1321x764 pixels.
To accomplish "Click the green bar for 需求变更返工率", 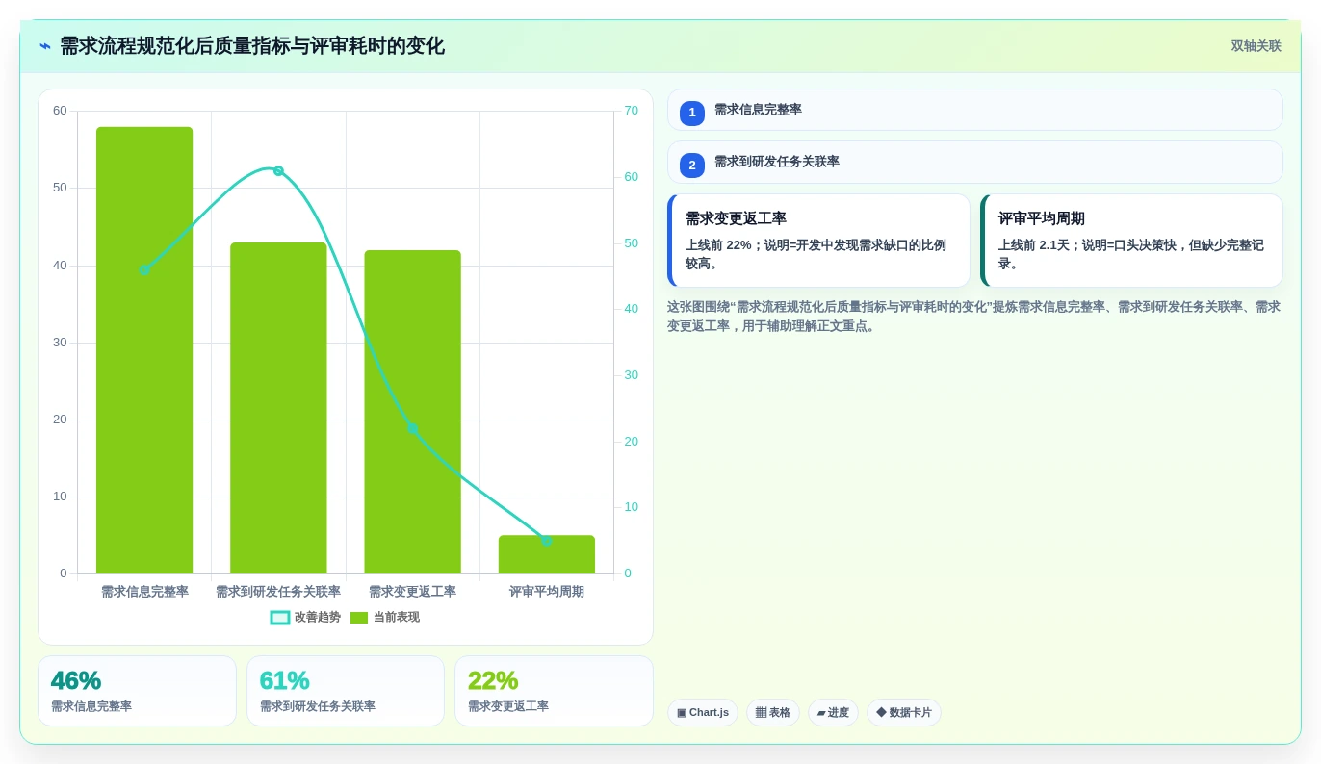I will coord(412,412).
